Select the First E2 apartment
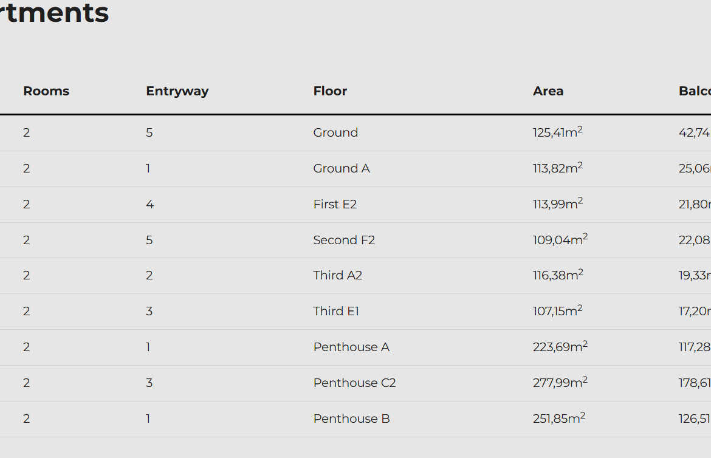 point(335,204)
